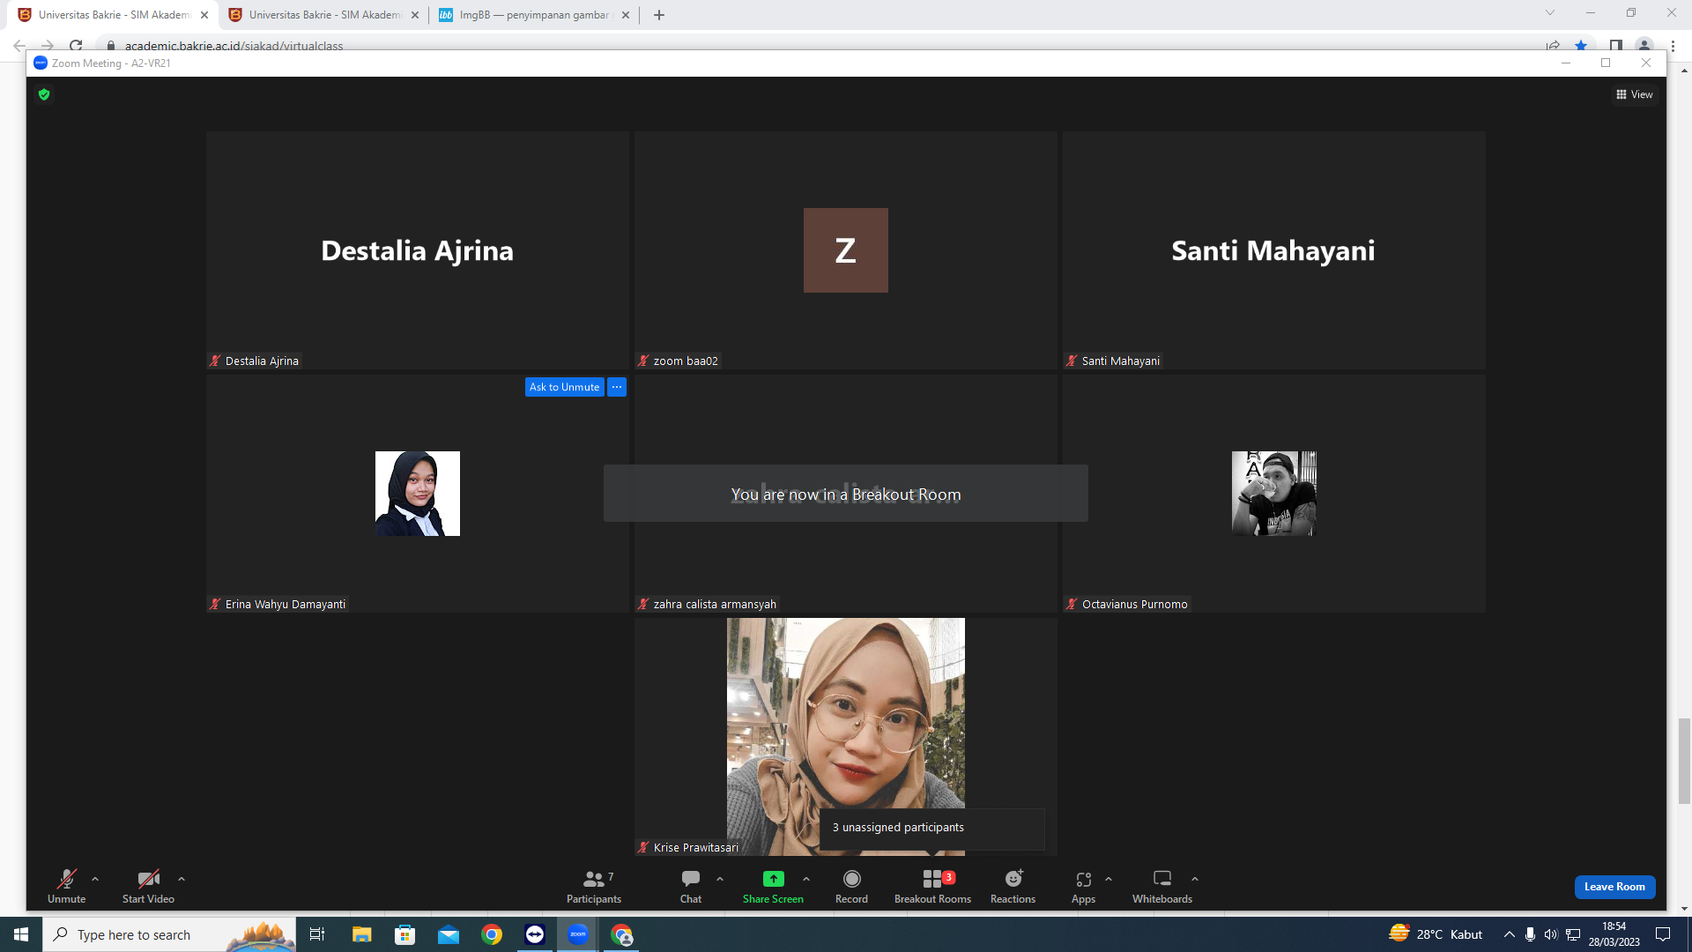Screen dimensions: 1692x952
Task: Open Chrome's three-dot menu
Action: pyautogui.click(x=1673, y=45)
